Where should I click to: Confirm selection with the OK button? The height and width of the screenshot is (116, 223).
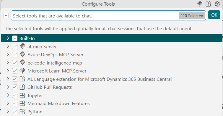point(214,15)
